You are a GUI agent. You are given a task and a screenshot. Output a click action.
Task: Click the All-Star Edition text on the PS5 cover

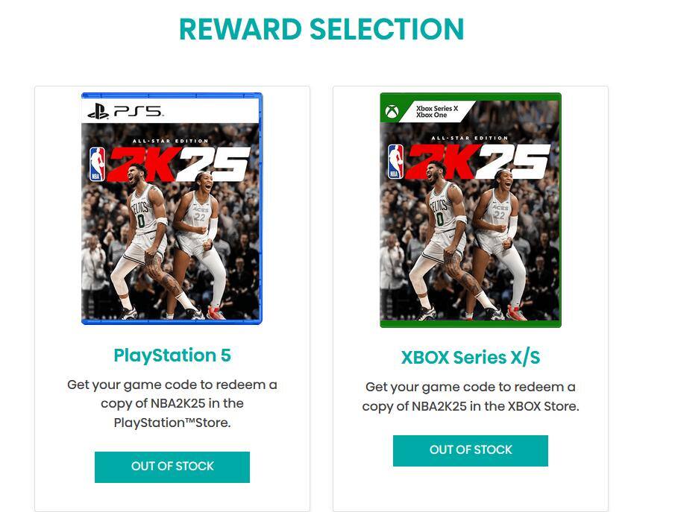(171, 141)
